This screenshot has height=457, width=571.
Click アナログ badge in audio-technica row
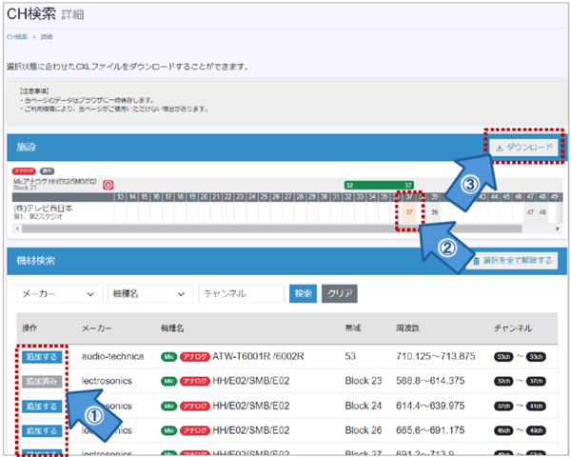coord(195,357)
